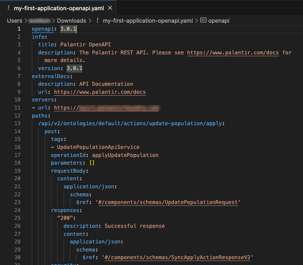This screenshot has height=265, width=303.
Task: Expand the chevron before the openapi symbol
Action: pyautogui.click(x=196, y=21)
